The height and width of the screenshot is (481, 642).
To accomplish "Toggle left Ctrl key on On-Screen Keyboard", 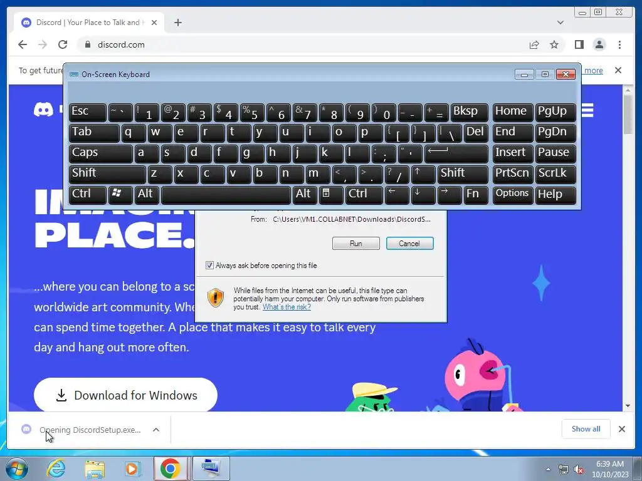I will (x=88, y=195).
